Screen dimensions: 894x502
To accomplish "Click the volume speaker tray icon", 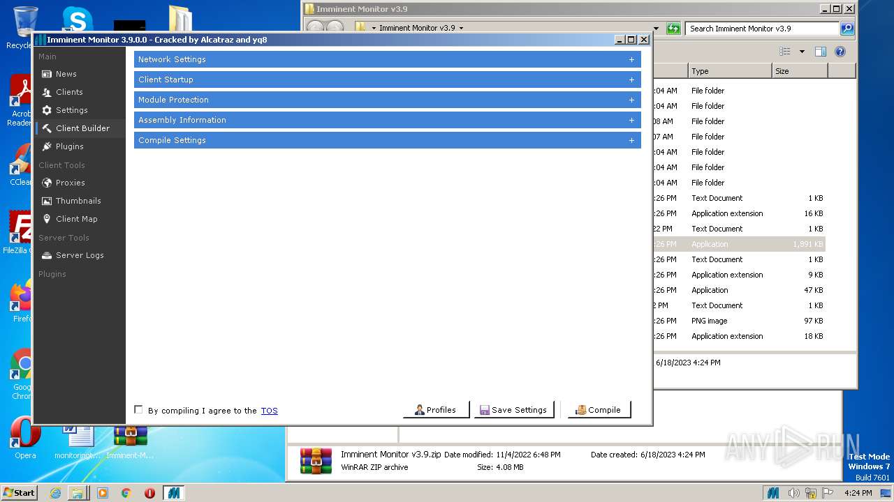I will point(794,493).
